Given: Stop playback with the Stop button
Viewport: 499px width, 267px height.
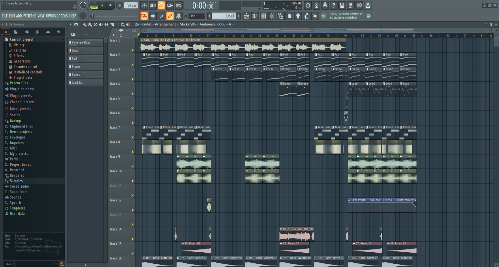Looking at the screenshot, I should [x=110, y=5].
